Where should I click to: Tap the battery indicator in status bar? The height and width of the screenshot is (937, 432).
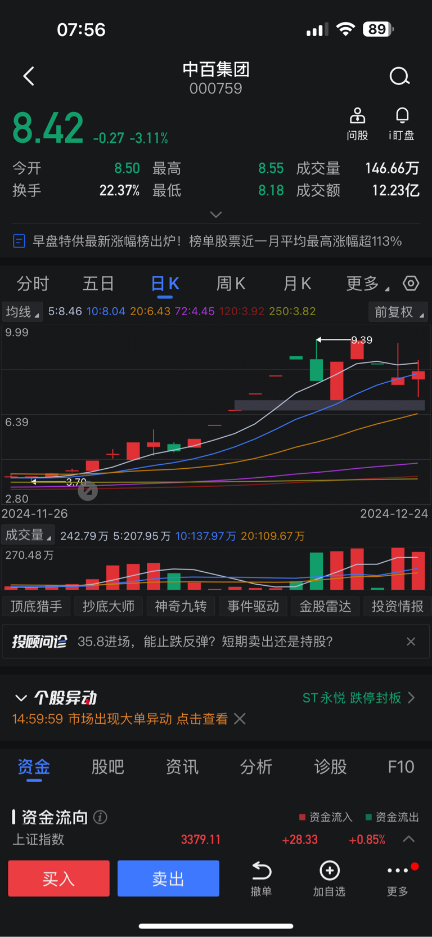tap(378, 29)
